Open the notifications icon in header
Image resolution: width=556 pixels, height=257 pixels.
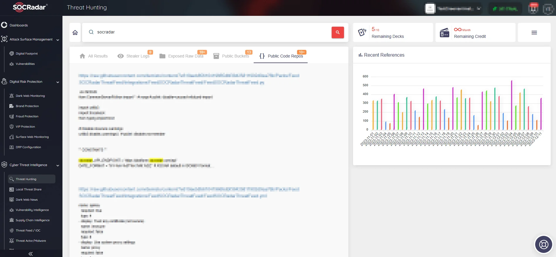click(533, 9)
